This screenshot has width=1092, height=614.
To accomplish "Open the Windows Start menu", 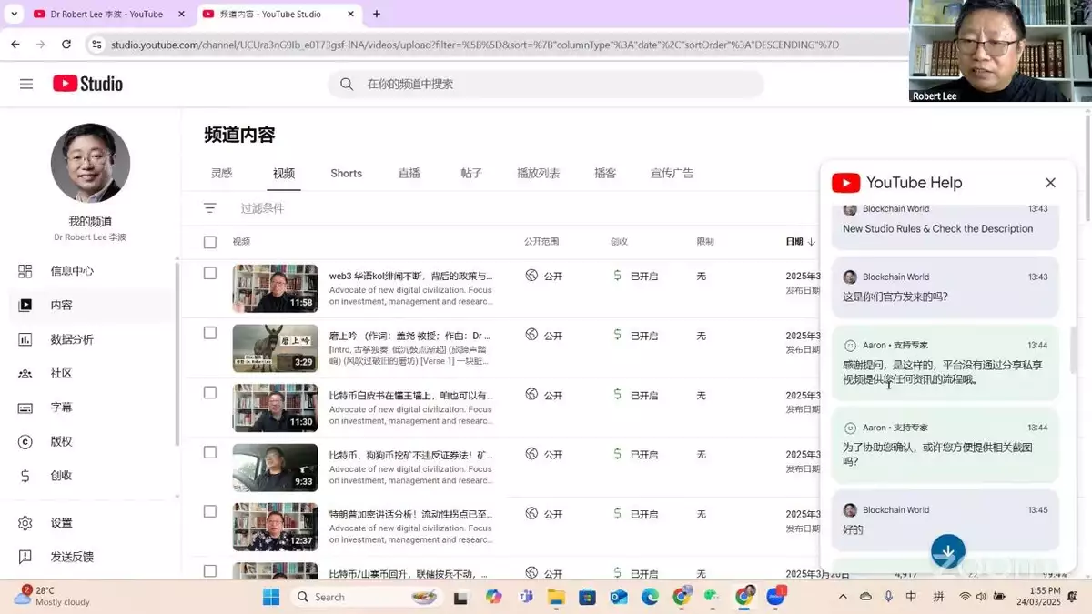I will 271,597.
